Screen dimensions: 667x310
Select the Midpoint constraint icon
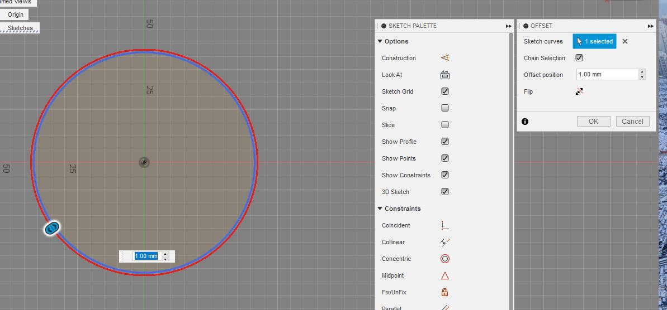point(445,275)
